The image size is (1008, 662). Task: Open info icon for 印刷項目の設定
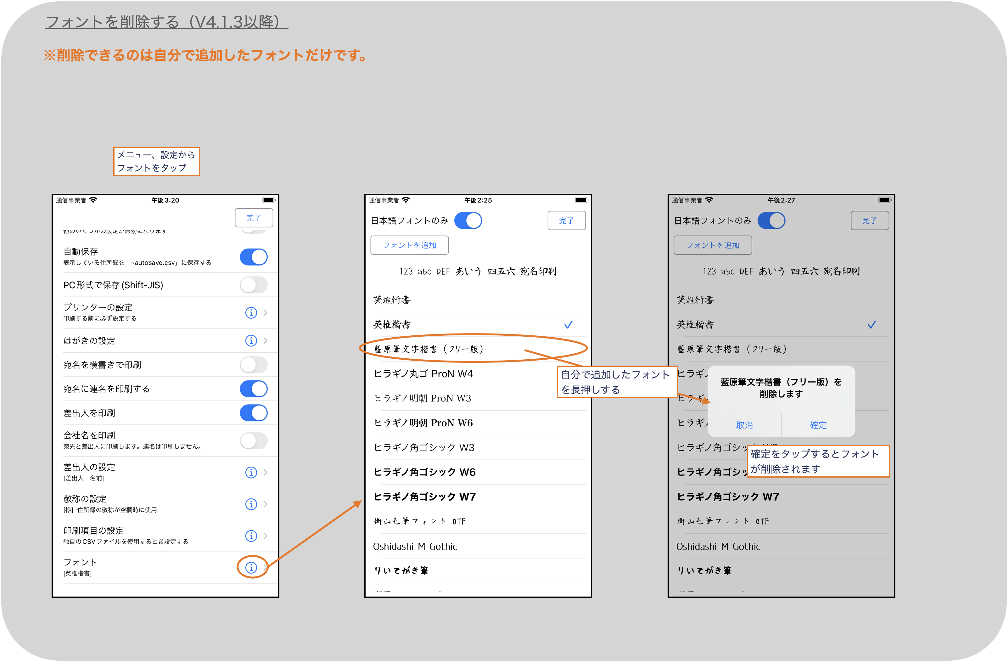pos(251,536)
